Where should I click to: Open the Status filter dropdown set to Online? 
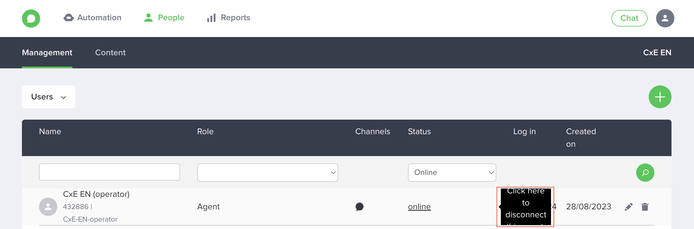point(452,173)
